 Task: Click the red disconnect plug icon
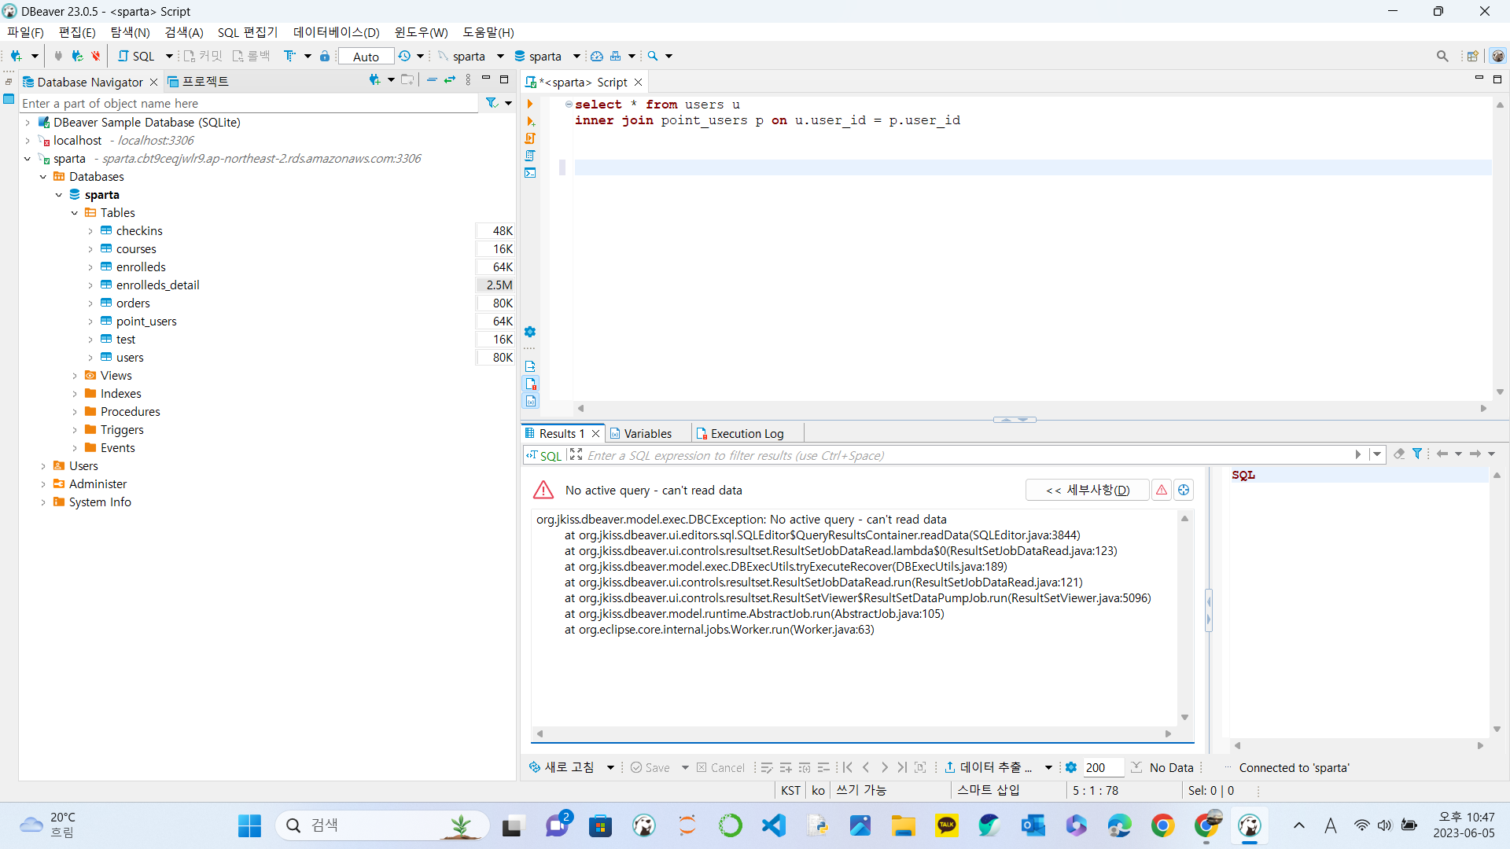pyautogui.click(x=96, y=56)
